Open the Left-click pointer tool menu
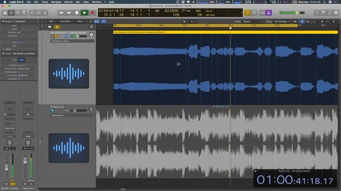The height and width of the screenshot is (191, 341). (x=185, y=21)
